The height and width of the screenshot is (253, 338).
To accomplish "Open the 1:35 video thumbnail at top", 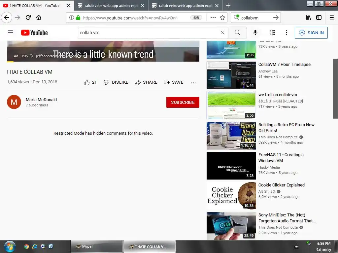I will point(231,50).
